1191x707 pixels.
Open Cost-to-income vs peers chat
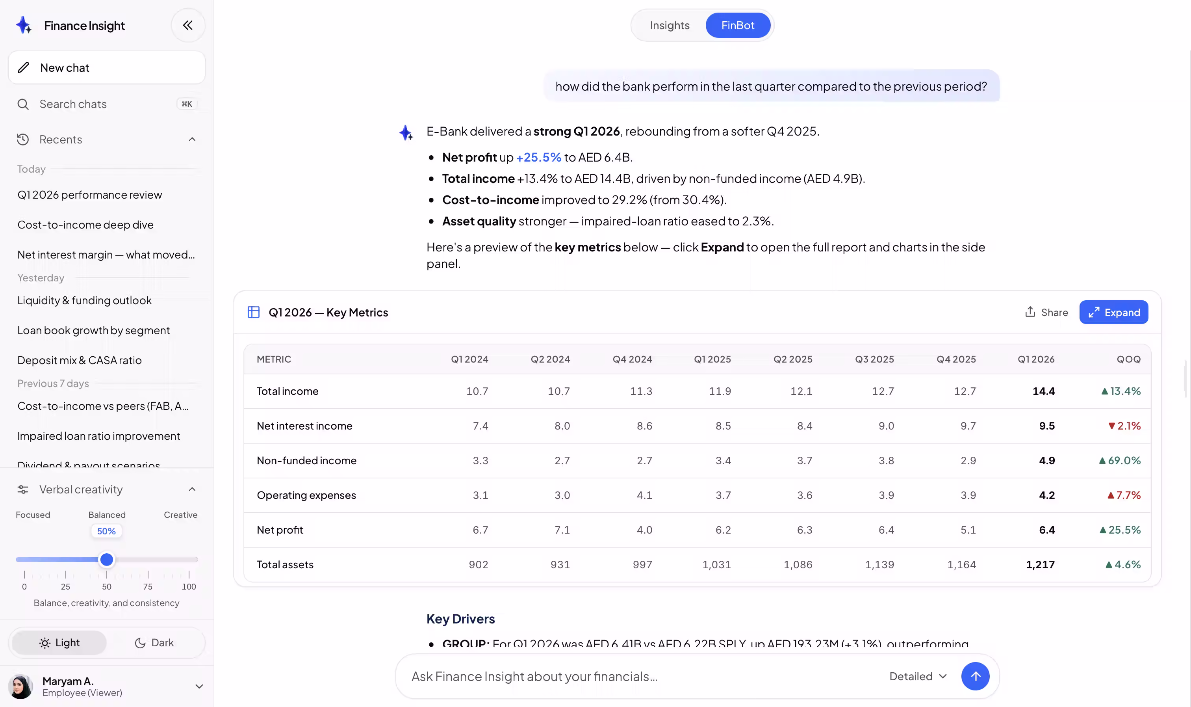(103, 406)
